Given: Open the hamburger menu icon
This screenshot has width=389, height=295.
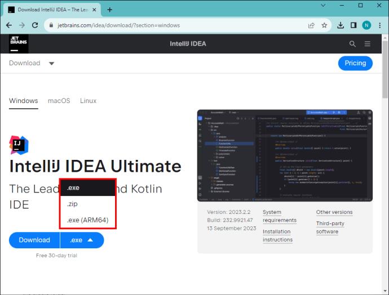Looking at the screenshot, I should [368, 44].
